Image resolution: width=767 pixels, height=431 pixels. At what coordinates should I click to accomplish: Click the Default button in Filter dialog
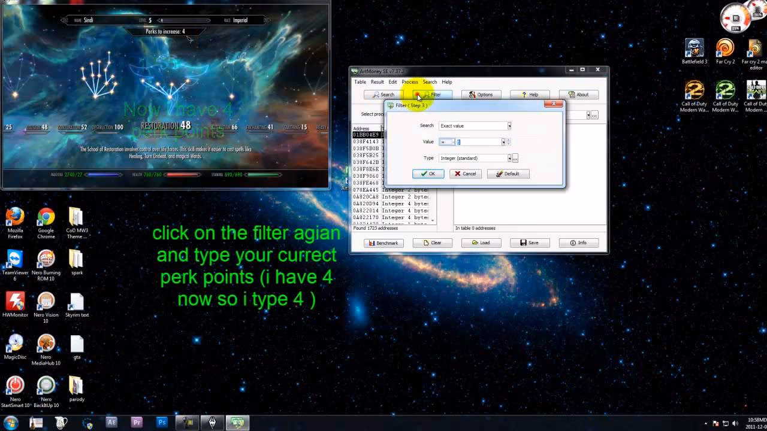click(508, 174)
